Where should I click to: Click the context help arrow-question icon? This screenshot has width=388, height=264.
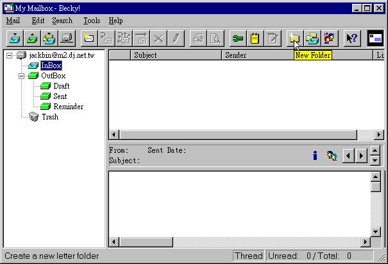coord(352,39)
